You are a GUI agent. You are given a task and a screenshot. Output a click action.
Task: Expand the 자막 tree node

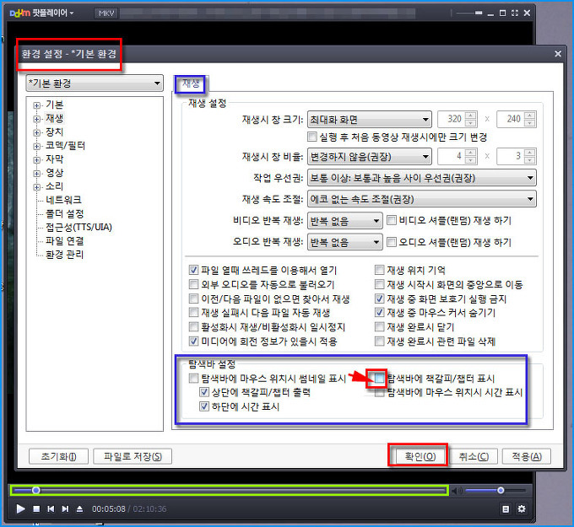click(36, 160)
